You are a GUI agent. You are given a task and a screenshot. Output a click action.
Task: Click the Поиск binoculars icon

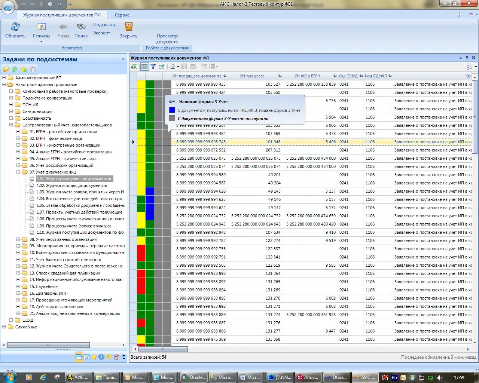[81, 27]
